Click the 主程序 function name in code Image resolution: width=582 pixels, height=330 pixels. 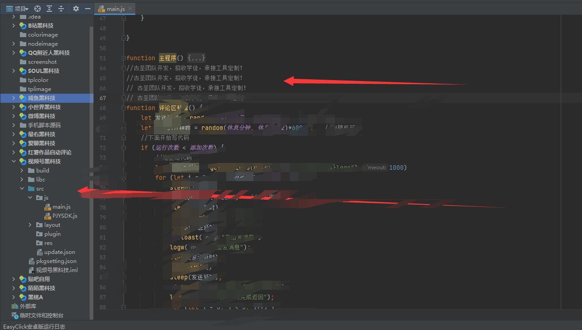pyautogui.click(x=167, y=58)
